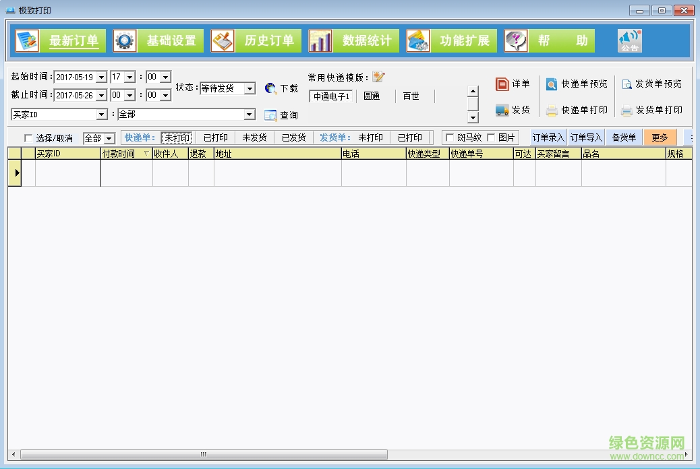The image size is (700, 469).
Task: Open the 公告 announcement megaphone icon
Action: point(630,40)
